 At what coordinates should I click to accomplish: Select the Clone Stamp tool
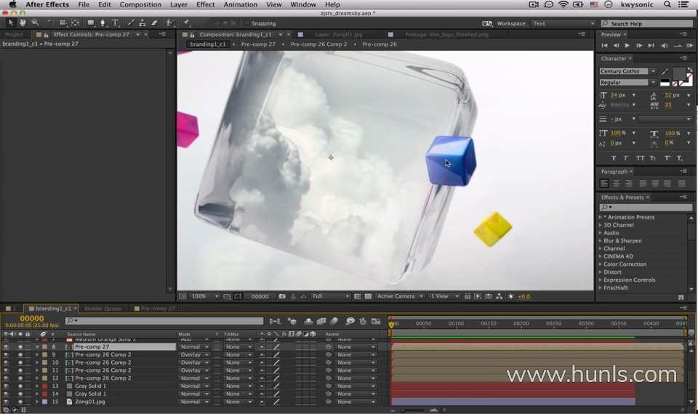(143, 23)
